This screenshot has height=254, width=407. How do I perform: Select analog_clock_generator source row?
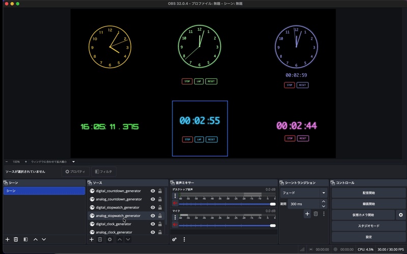point(126,232)
